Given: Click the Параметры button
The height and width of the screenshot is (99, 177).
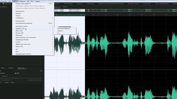Looking at the screenshot, I should [x=5, y=76].
